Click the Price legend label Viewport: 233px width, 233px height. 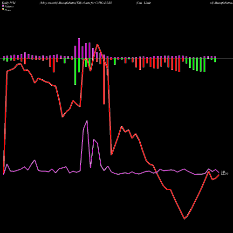(7, 10)
